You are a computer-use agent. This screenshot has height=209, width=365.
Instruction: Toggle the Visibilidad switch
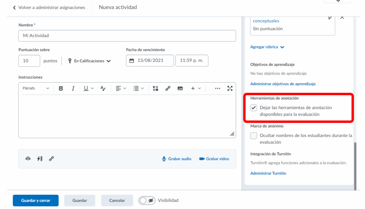point(147,200)
